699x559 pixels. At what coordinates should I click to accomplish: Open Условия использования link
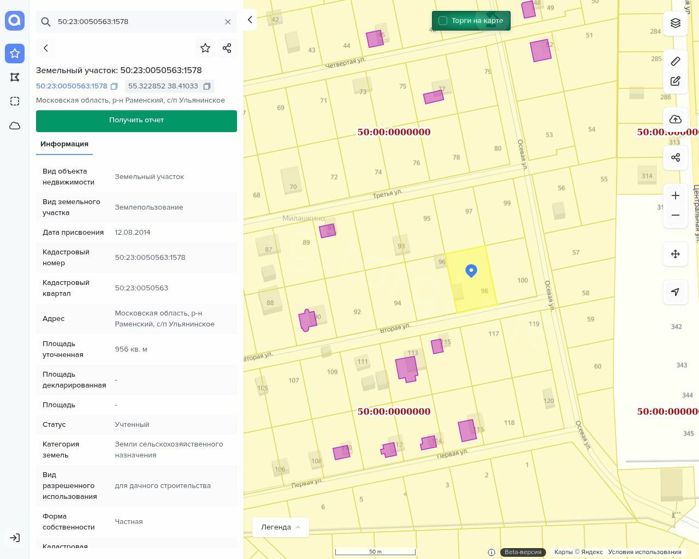(x=644, y=552)
